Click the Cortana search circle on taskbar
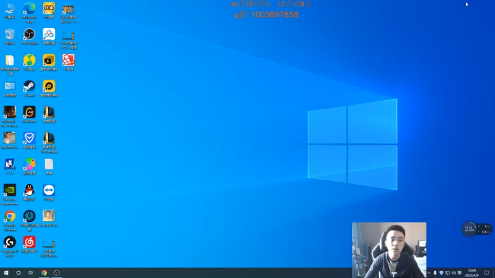This screenshot has height=278, width=495. tap(19, 273)
